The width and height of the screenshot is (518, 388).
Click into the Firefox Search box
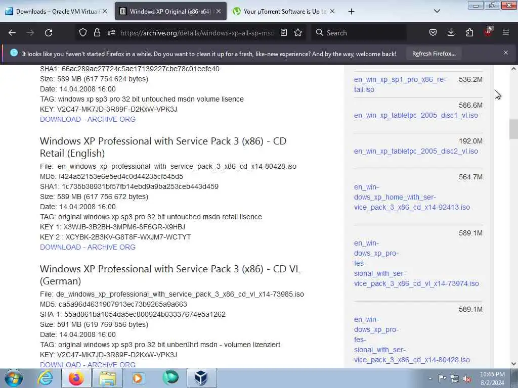click(360, 33)
